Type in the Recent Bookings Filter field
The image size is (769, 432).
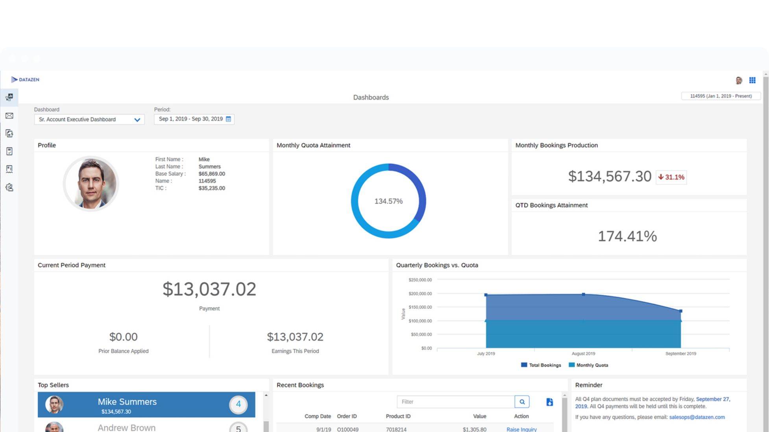(455, 402)
